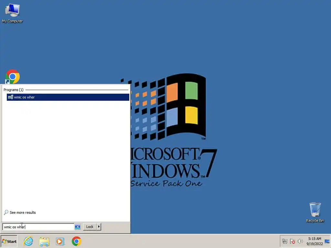Launch Windows Media Player from the taskbar

60,242
